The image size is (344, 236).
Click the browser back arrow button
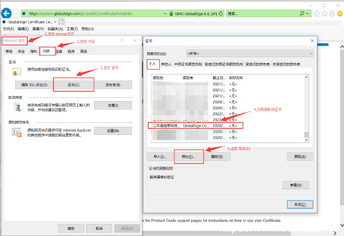pos(7,14)
